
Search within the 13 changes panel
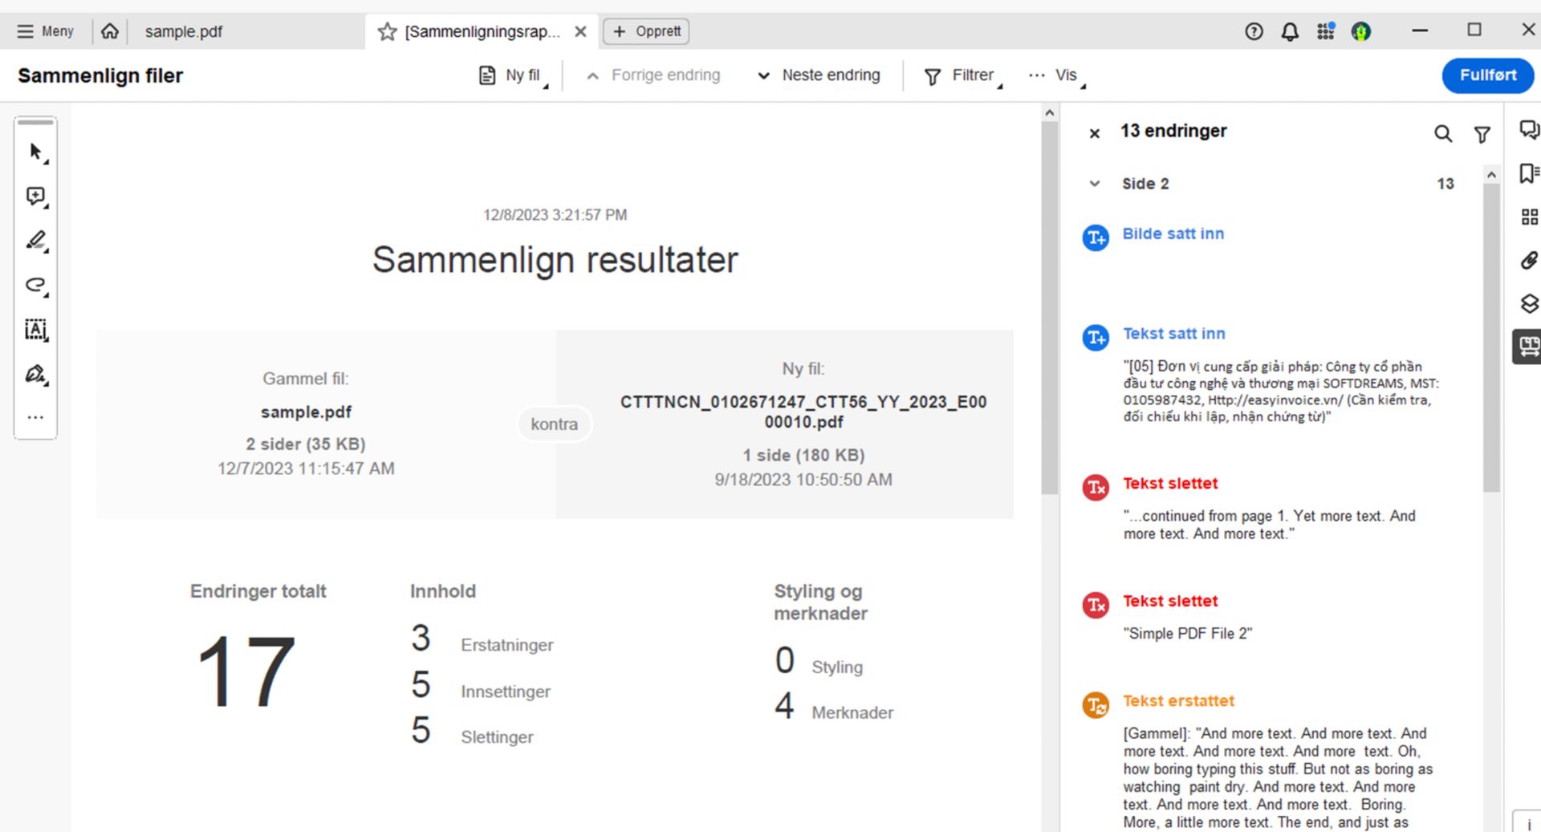[1442, 134]
